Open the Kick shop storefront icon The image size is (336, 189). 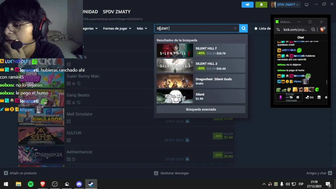point(319,97)
